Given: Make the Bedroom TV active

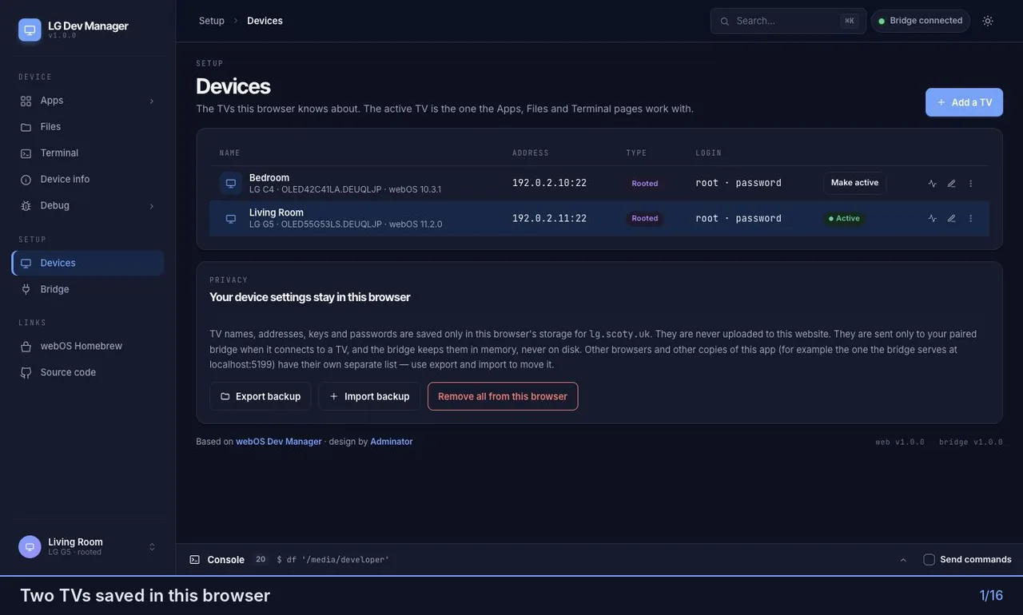Looking at the screenshot, I should pos(854,183).
